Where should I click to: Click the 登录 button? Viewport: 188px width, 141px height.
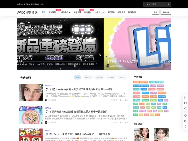[x=156, y=12]
